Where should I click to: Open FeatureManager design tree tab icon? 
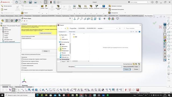(x=2, y=20)
